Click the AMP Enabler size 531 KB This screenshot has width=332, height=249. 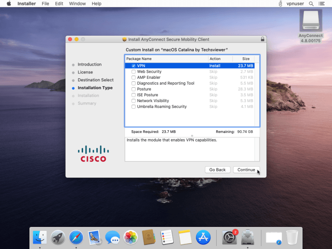click(x=247, y=78)
